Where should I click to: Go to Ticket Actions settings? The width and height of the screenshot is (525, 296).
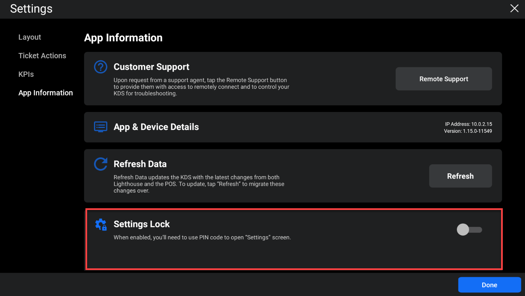(x=42, y=56)
